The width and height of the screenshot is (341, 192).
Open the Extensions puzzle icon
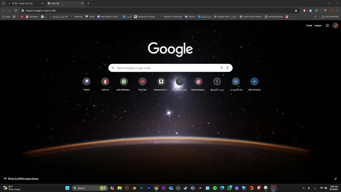(316, 11)
